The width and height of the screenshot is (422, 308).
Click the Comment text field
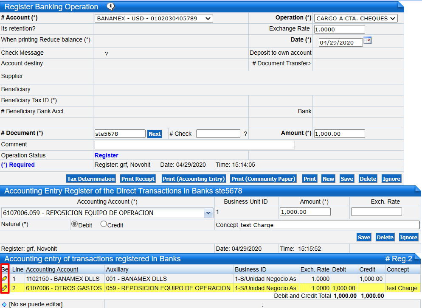pyautogui.click(x=194, y=145)
